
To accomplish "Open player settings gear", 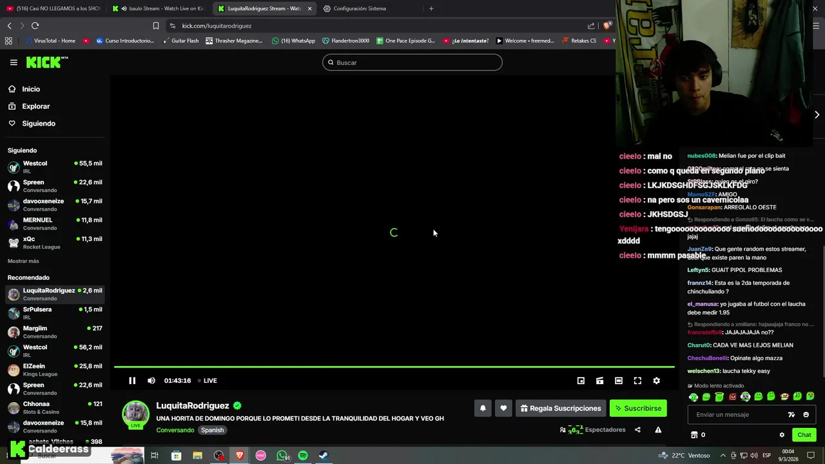I will [656, 381].
